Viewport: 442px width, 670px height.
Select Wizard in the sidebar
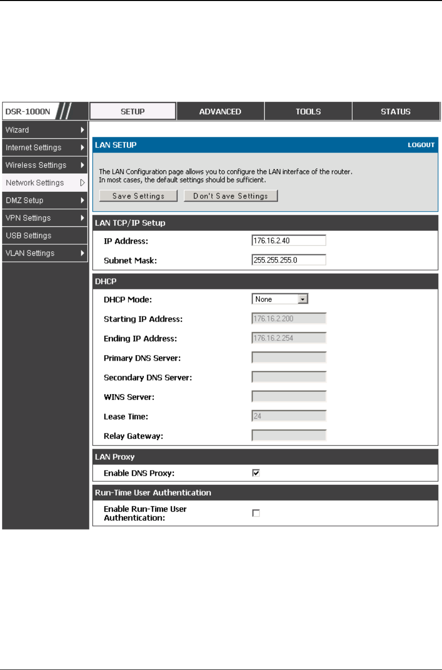point(45,130)
